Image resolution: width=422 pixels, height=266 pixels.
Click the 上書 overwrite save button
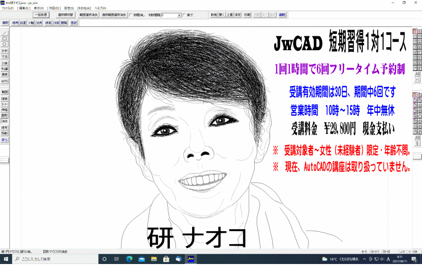[x=229, y=15]
